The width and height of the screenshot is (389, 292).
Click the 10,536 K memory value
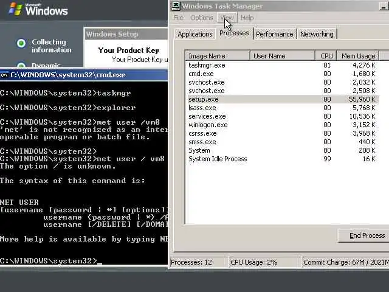362,116
